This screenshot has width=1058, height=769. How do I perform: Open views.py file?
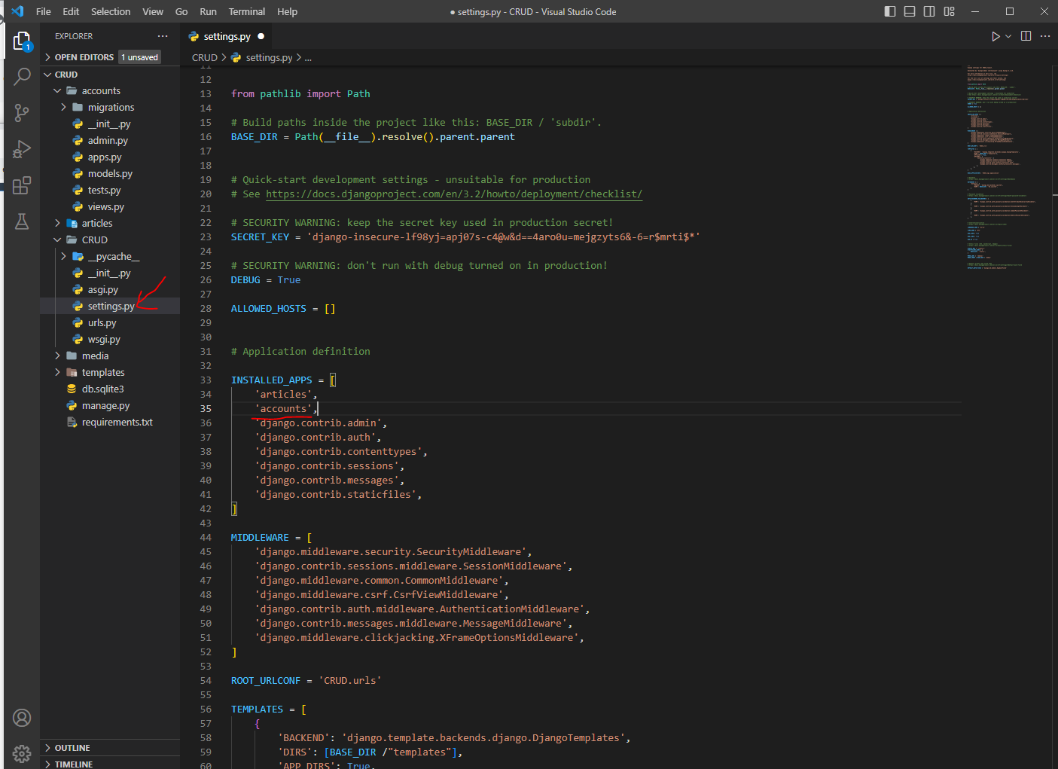pos(110,206)
